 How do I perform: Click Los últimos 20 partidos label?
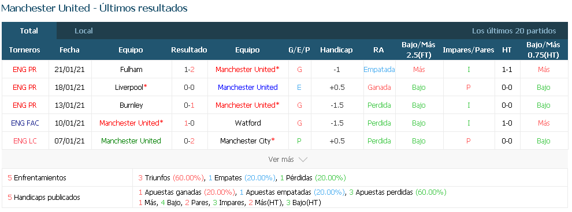point(514,31)
